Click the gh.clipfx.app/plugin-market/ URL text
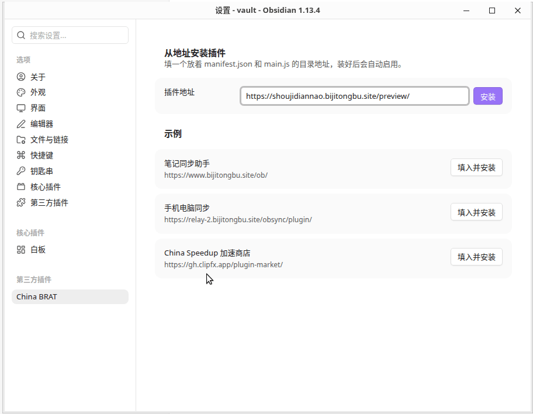The width and height of the screenshot is (533, 414). click(223, 265)
